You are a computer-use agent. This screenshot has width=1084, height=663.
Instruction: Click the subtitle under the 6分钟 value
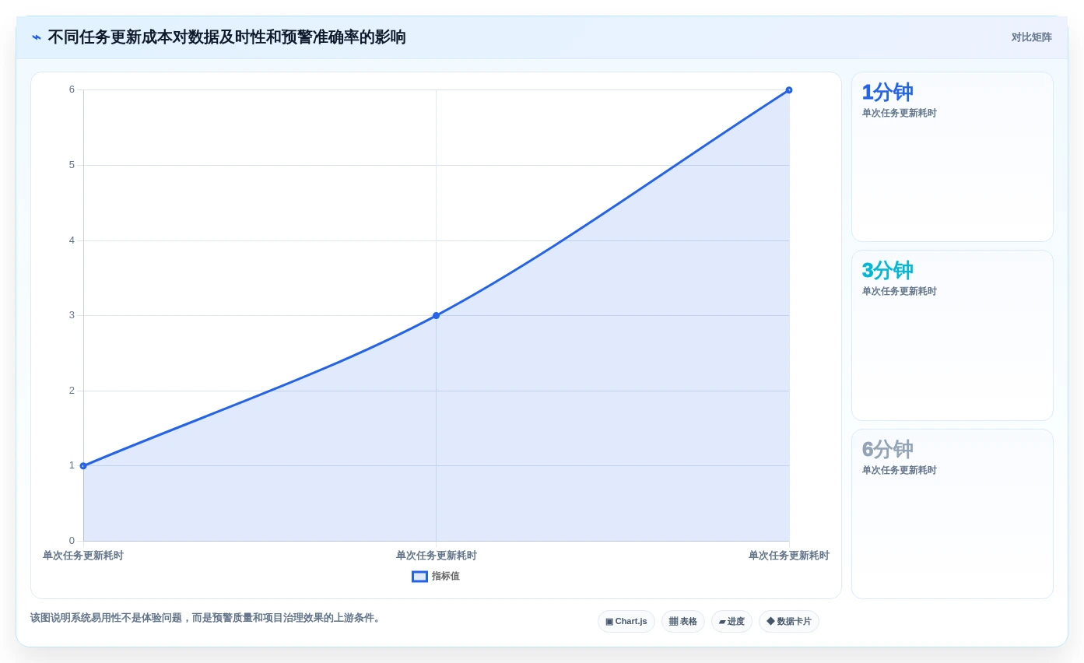click(x=899, y=470)
